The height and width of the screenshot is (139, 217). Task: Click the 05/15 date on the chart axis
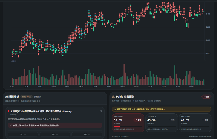point(109,86)
